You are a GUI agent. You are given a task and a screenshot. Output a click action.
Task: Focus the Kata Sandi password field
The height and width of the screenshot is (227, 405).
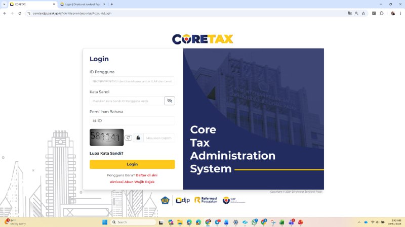pos(127,101)
